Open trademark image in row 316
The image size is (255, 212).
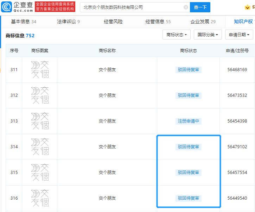pos(40,198)
